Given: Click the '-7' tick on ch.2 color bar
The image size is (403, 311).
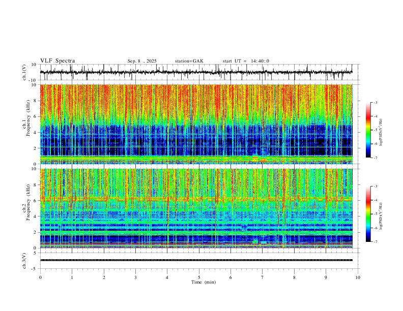Looking at the screenshot, I should tap(376, 241).
